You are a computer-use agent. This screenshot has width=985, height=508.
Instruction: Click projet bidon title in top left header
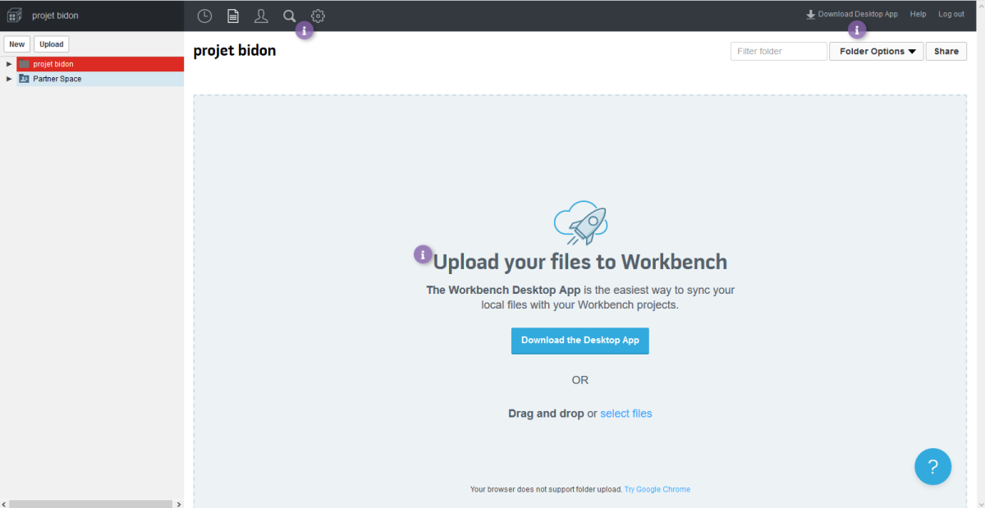[x=56, y=16]
